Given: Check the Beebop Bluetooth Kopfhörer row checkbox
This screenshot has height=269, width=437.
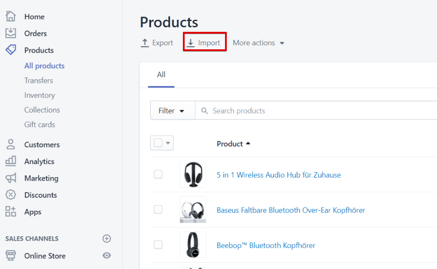Looking at the screenshot, I should pyautogui.click(x=158, y=245).
